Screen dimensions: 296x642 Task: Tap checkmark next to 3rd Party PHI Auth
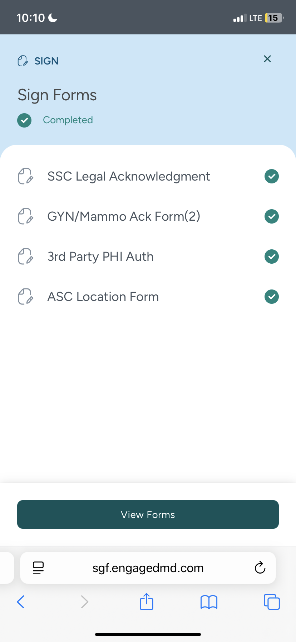click(272, 257)
